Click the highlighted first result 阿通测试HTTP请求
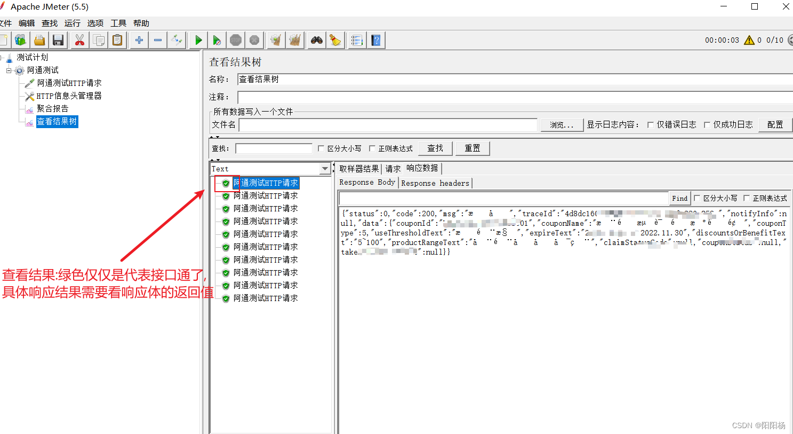This screenshot has height=434, width=793. 266,183
